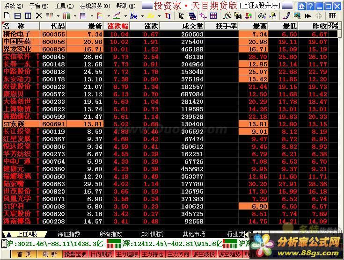Click the purple table grid icon
The width and height of the screenshot is (344, 260).
click(x=213, y=16)
